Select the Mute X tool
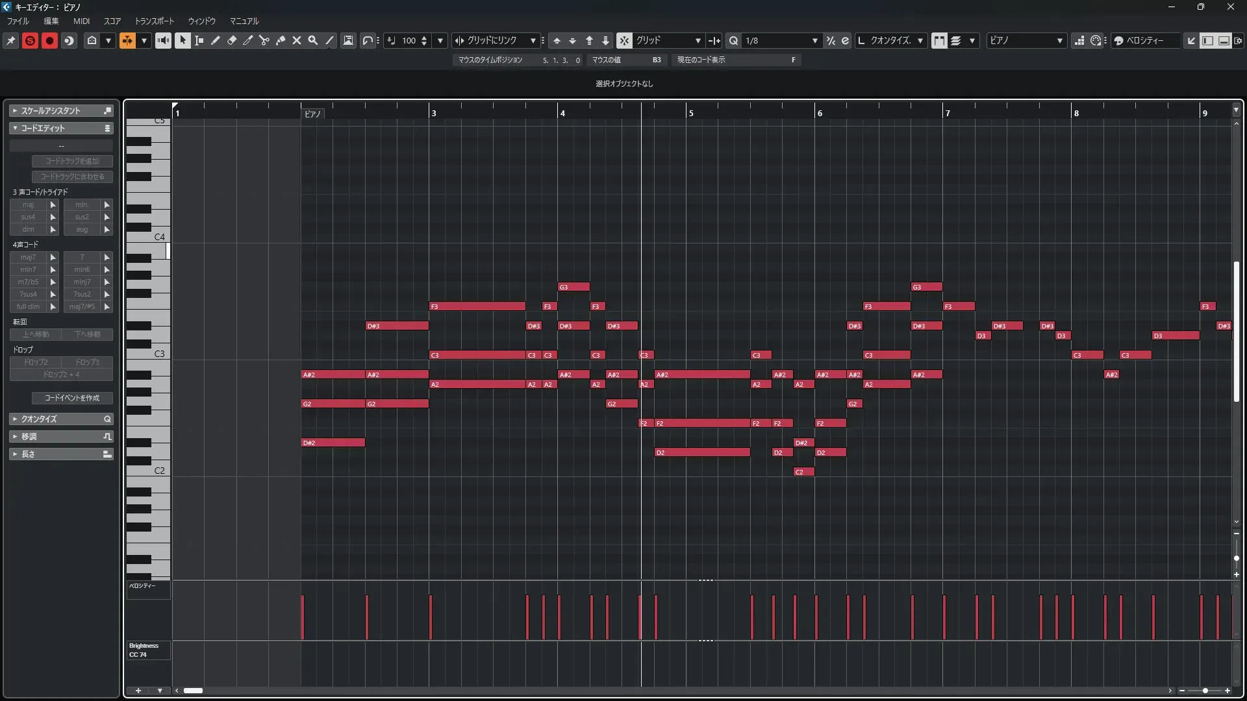The image size is (1247, 701). click(x=297, y=40)
